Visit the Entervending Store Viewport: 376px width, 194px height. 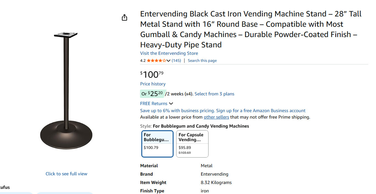(169, 53)
